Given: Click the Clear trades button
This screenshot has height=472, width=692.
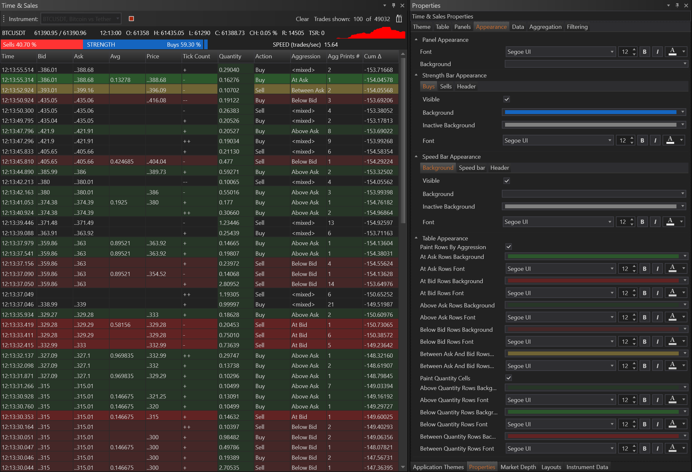Looking at the screenshot, I should [302, 19].
